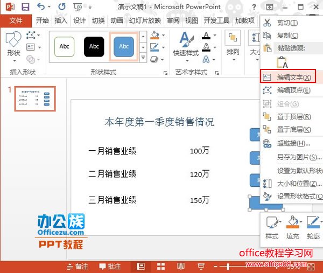Open shape fill dropdown arrow
The image size is (323, 273).
[163, 35]
